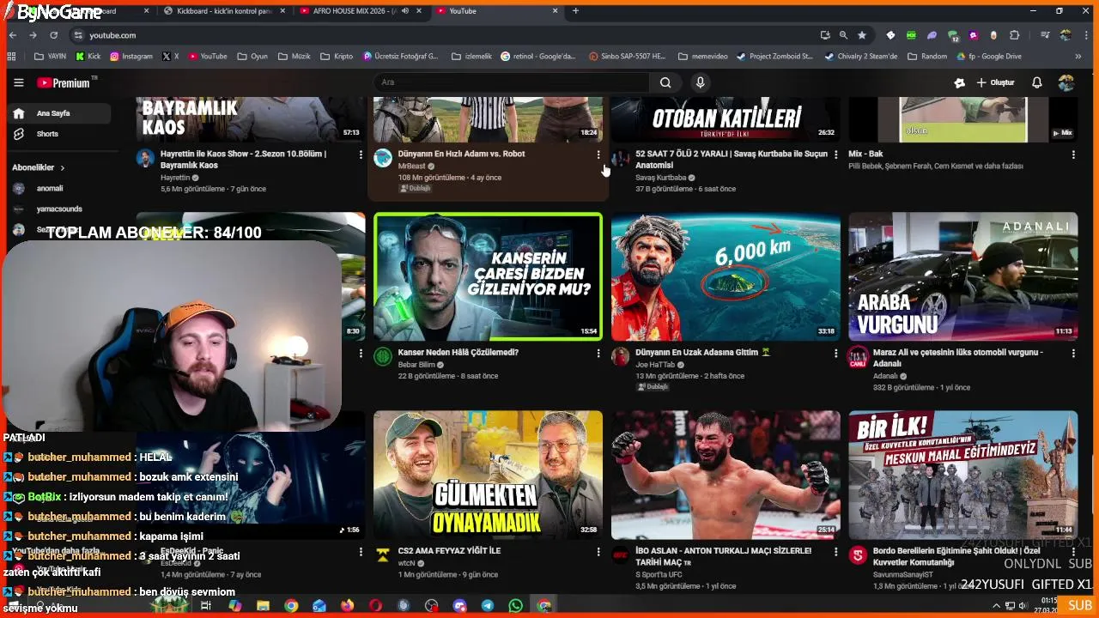Open the YouTube hamburger guide menu
The width and height of the screenshot is (1099, 618).
18,82
